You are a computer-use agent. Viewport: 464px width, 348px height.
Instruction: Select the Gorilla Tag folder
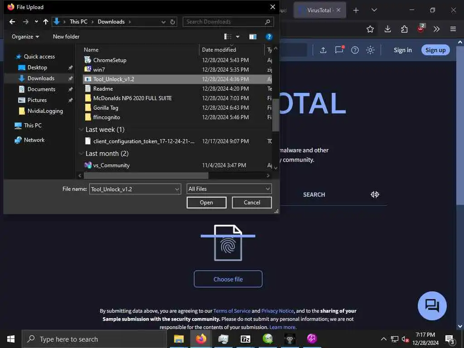click(177, 108)
